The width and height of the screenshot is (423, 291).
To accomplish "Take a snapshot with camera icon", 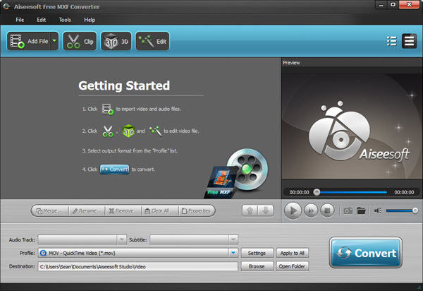I will coord(348,210).
